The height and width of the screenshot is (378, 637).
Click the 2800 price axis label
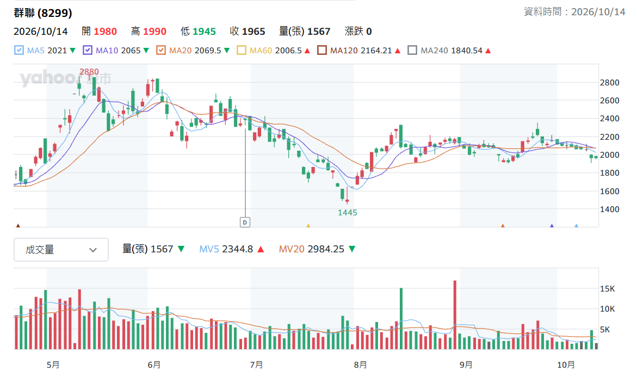(x=610, y=83)
